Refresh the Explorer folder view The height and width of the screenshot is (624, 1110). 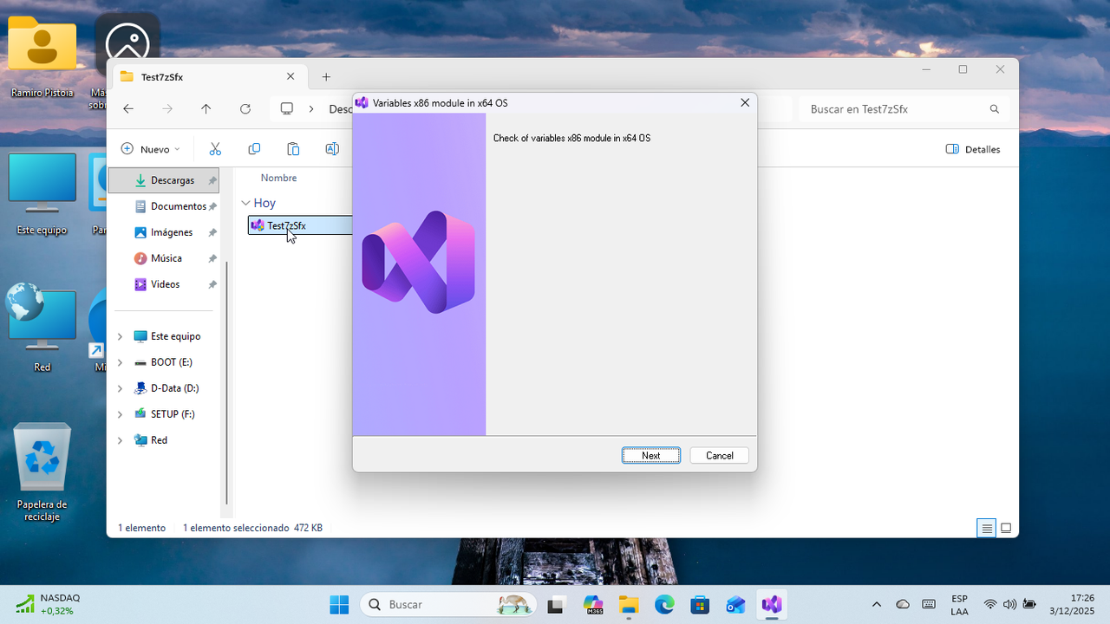point(245,109)
